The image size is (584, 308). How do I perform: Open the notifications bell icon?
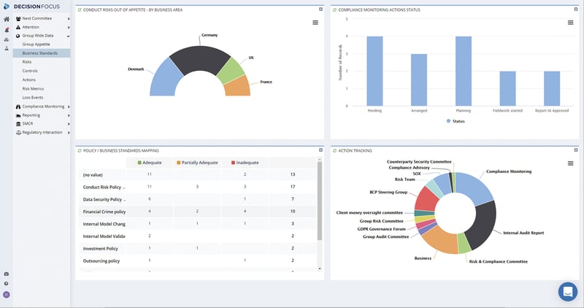tap(7, 30)
